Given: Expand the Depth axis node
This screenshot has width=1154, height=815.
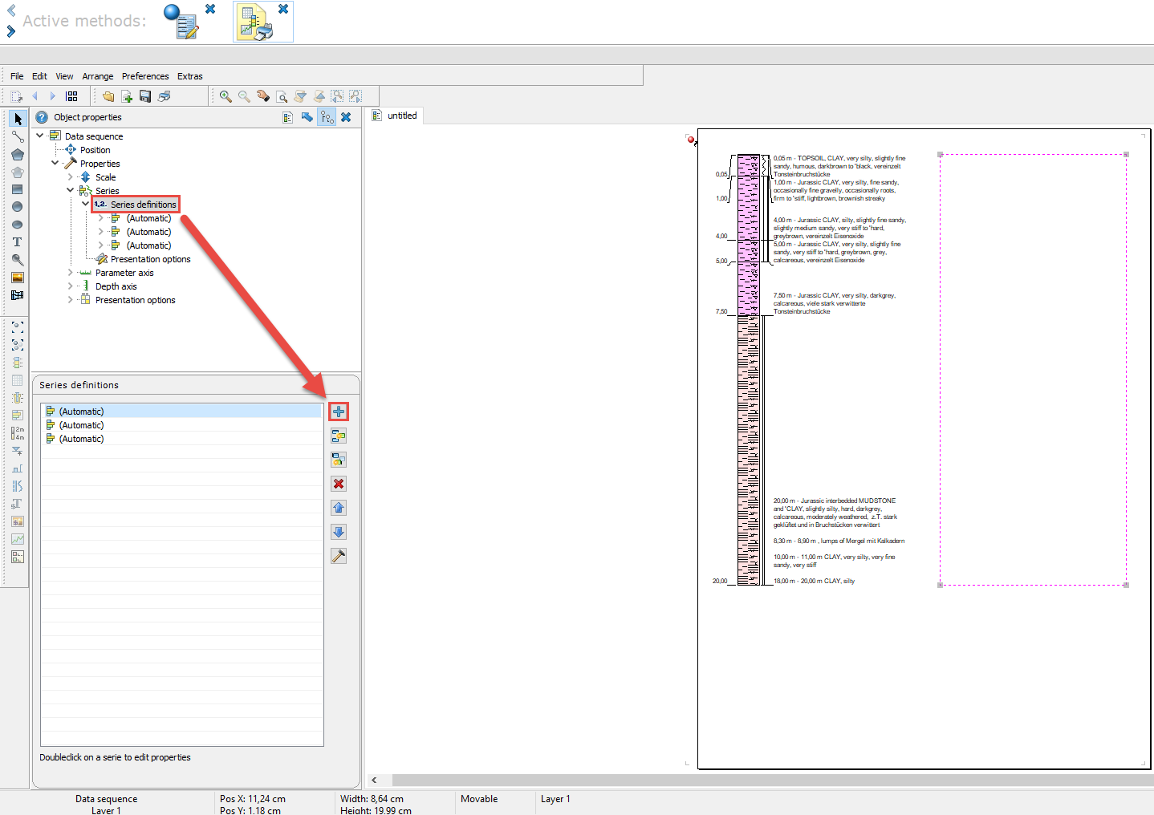Looking at the screenshot, I should (71, 286).
